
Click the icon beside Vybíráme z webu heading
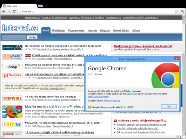tap(115, 121)
